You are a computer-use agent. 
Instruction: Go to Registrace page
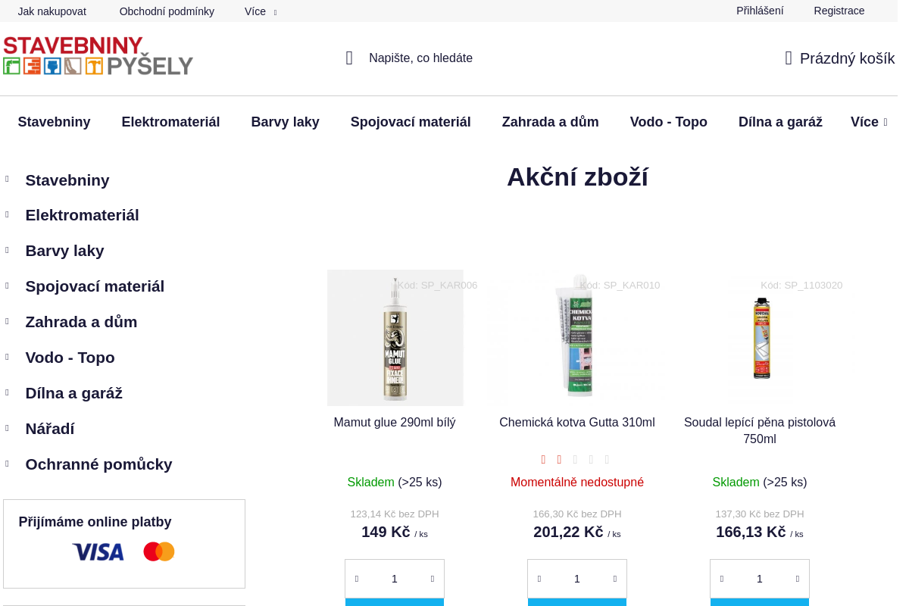839,11
